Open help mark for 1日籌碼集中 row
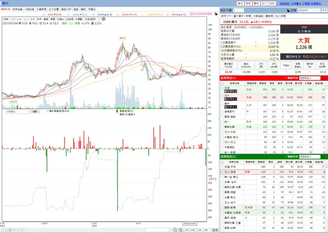This screenshot has height=233, width=328. (256, 43)
